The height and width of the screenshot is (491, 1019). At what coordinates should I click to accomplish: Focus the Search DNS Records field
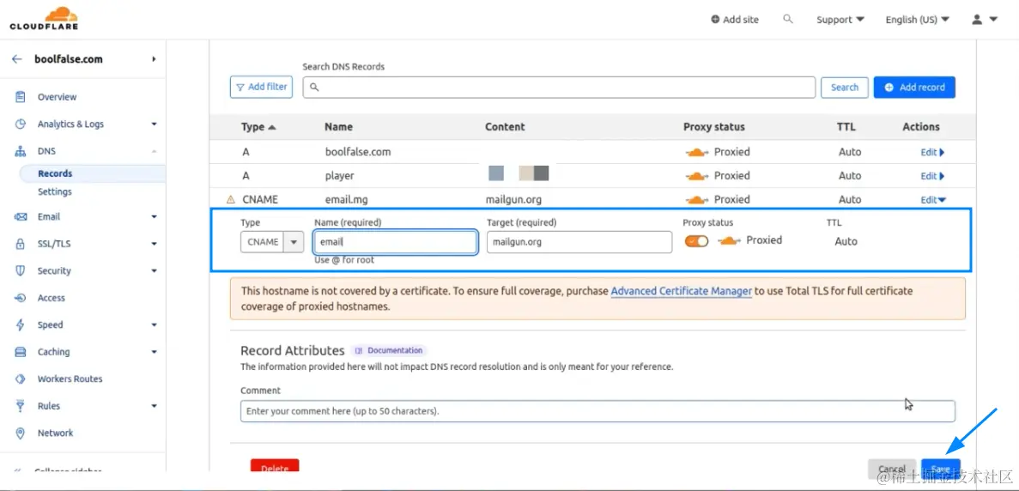point(559,87)
